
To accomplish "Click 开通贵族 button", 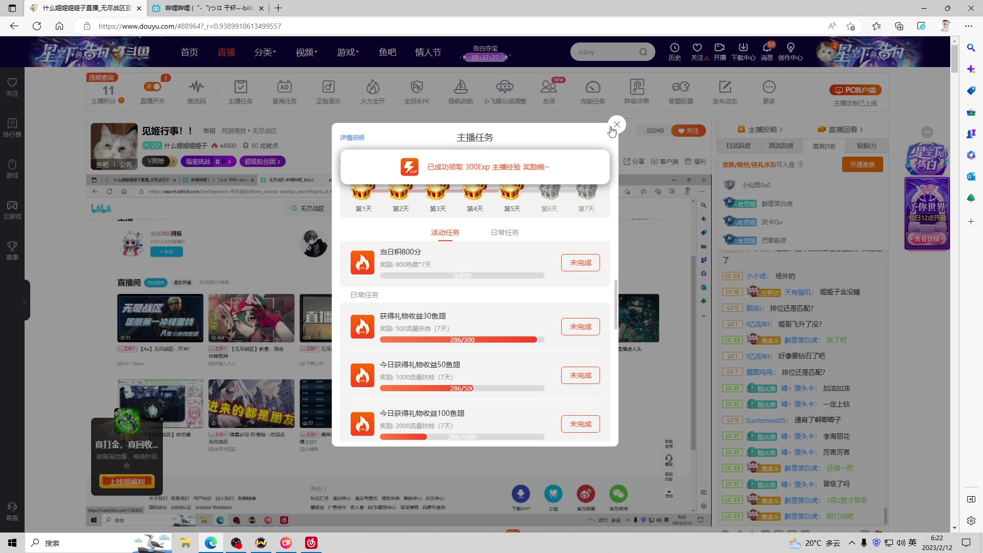I will pos(863,164).
